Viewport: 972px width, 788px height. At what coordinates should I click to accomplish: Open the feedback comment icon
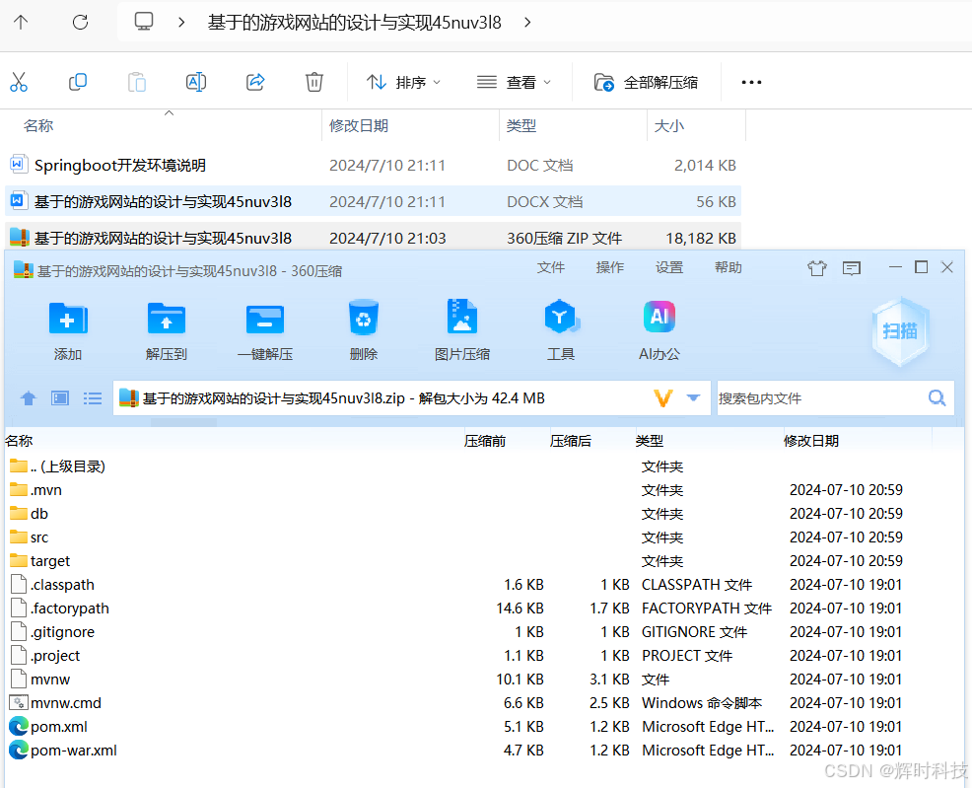tap(852, 267)
